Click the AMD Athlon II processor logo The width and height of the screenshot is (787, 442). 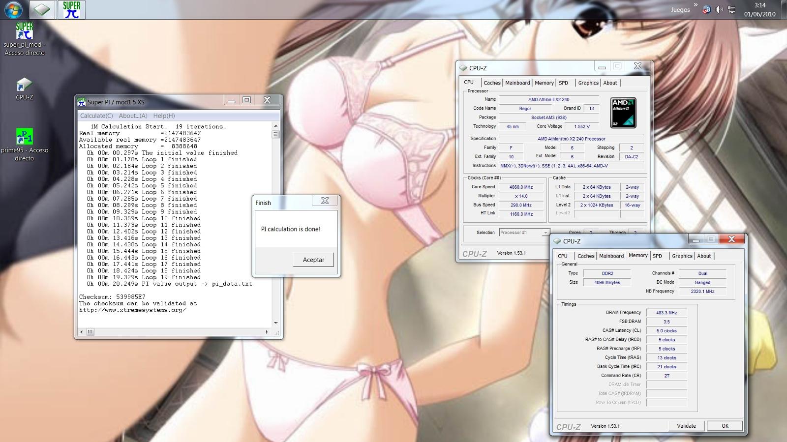point(623,113)
